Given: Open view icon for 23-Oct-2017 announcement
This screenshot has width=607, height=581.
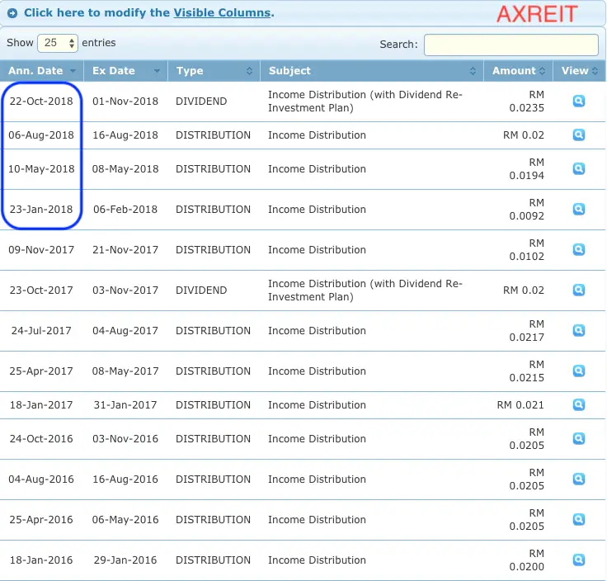Looking at the screenshot, I should (579, 290).
